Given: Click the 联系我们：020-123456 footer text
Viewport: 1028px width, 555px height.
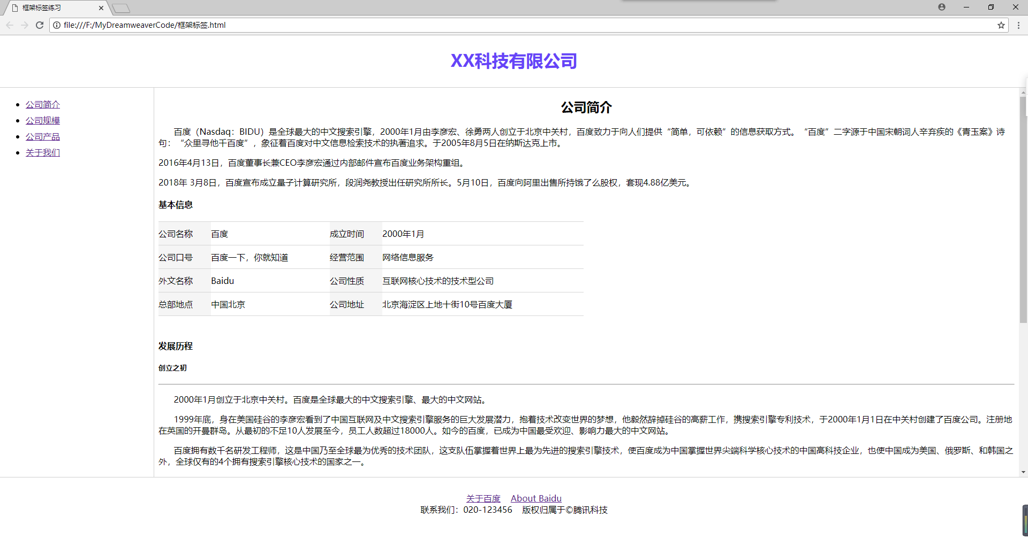Looking at the screenshot, I should pyautogui.click(x=466, y=510).
